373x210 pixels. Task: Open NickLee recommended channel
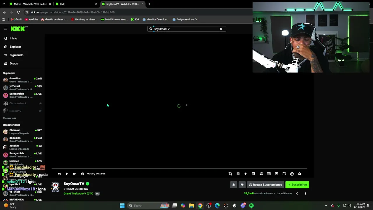click(22, 162)
